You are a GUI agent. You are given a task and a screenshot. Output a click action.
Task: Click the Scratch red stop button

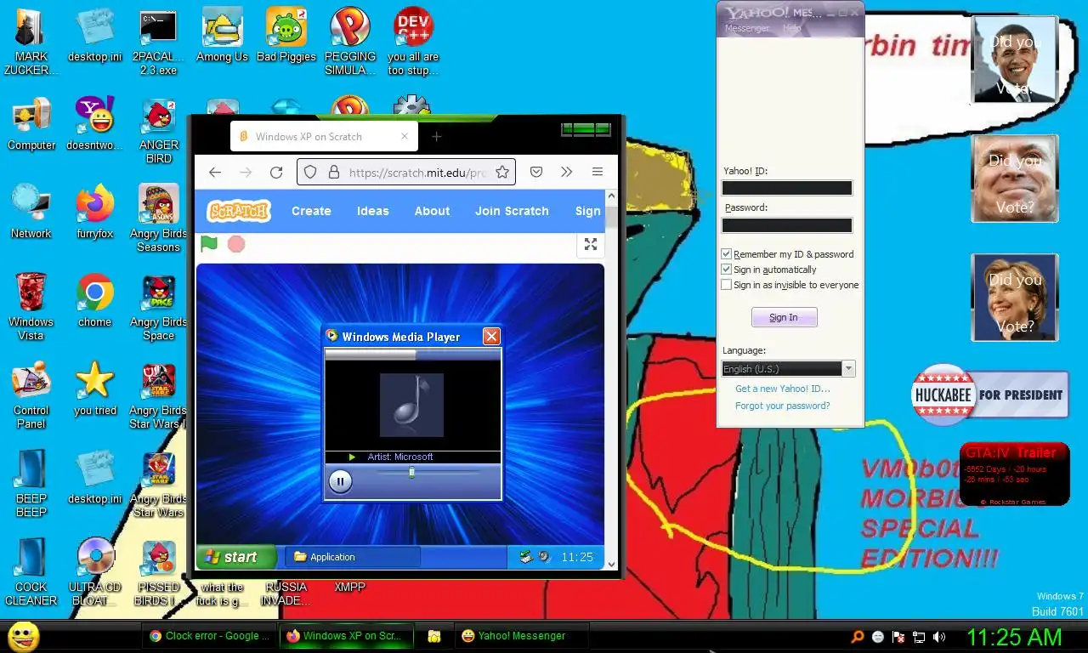point(236,244)
